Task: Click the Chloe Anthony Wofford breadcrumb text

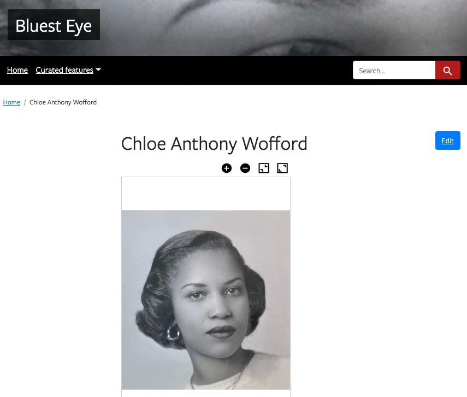Action: pos(63,102)
